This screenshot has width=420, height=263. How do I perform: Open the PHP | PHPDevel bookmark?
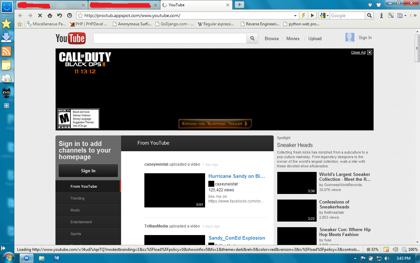point(89,24)
